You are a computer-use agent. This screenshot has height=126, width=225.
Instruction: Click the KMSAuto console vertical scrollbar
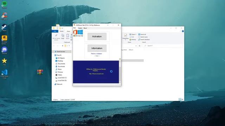[x=120, y=72]
